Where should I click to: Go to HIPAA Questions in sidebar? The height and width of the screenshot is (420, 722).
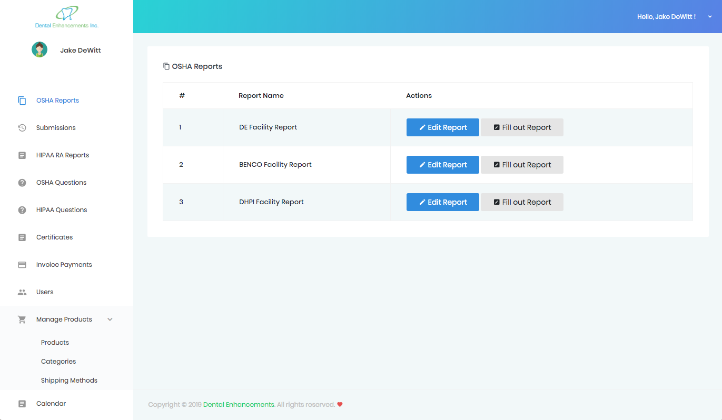pos(62,210)
